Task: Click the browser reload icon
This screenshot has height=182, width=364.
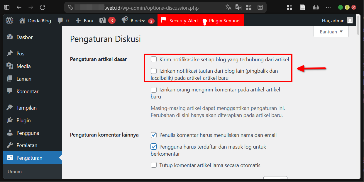Action: (42, 8)
